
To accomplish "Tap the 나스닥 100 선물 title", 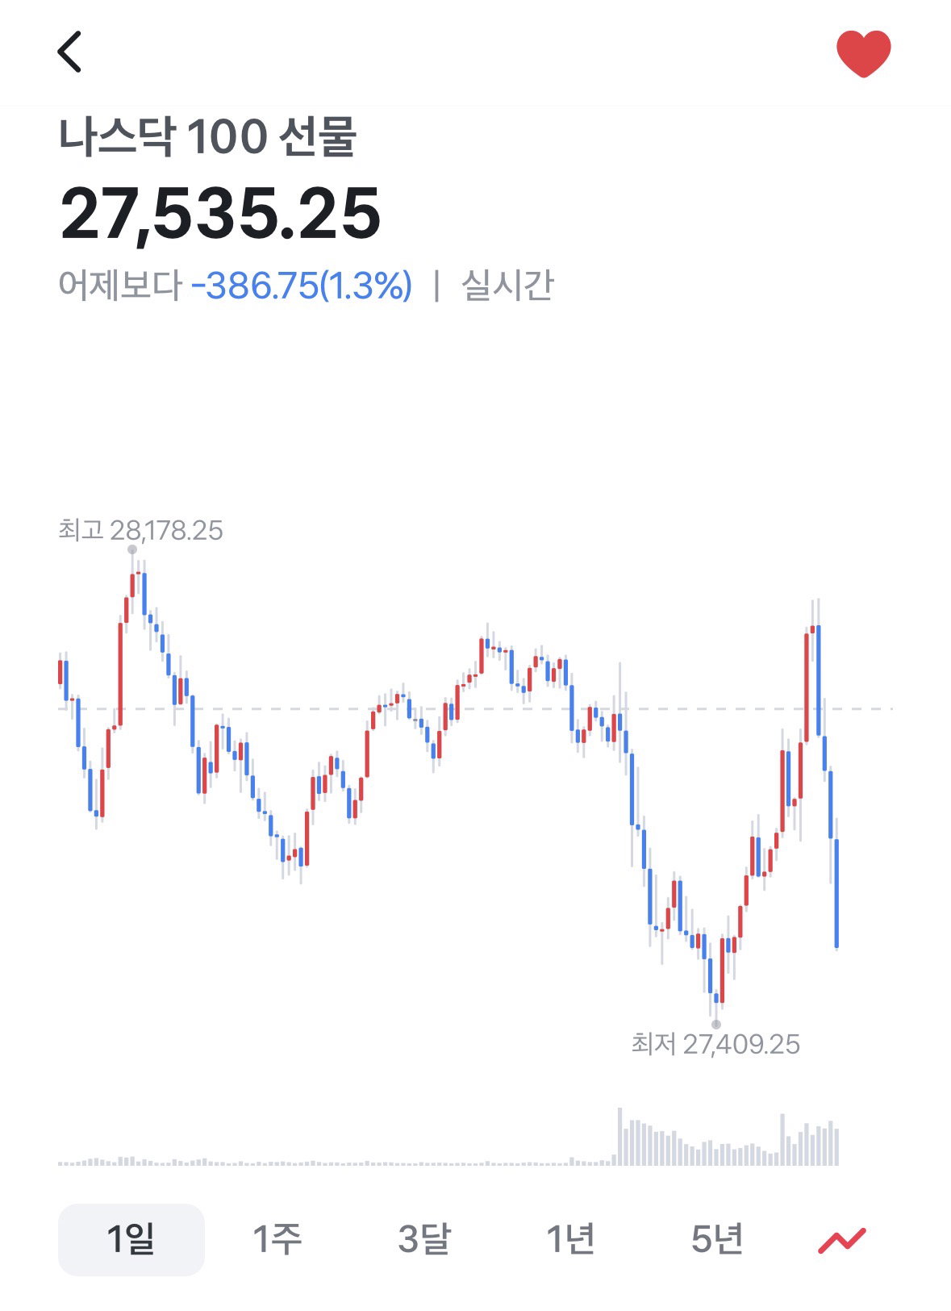I will (x=207, y=136).
